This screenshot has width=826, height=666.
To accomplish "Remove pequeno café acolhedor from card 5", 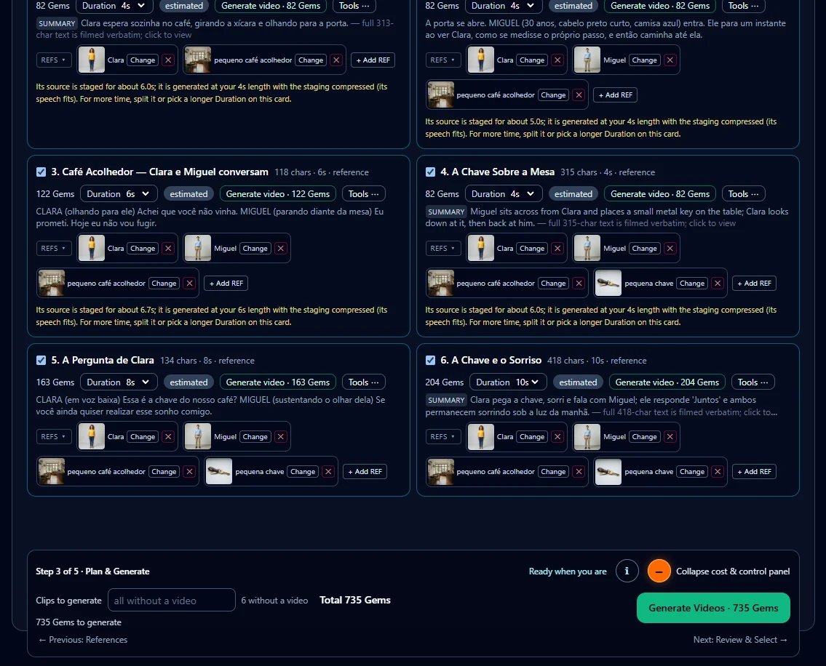I will pos(190,472).
